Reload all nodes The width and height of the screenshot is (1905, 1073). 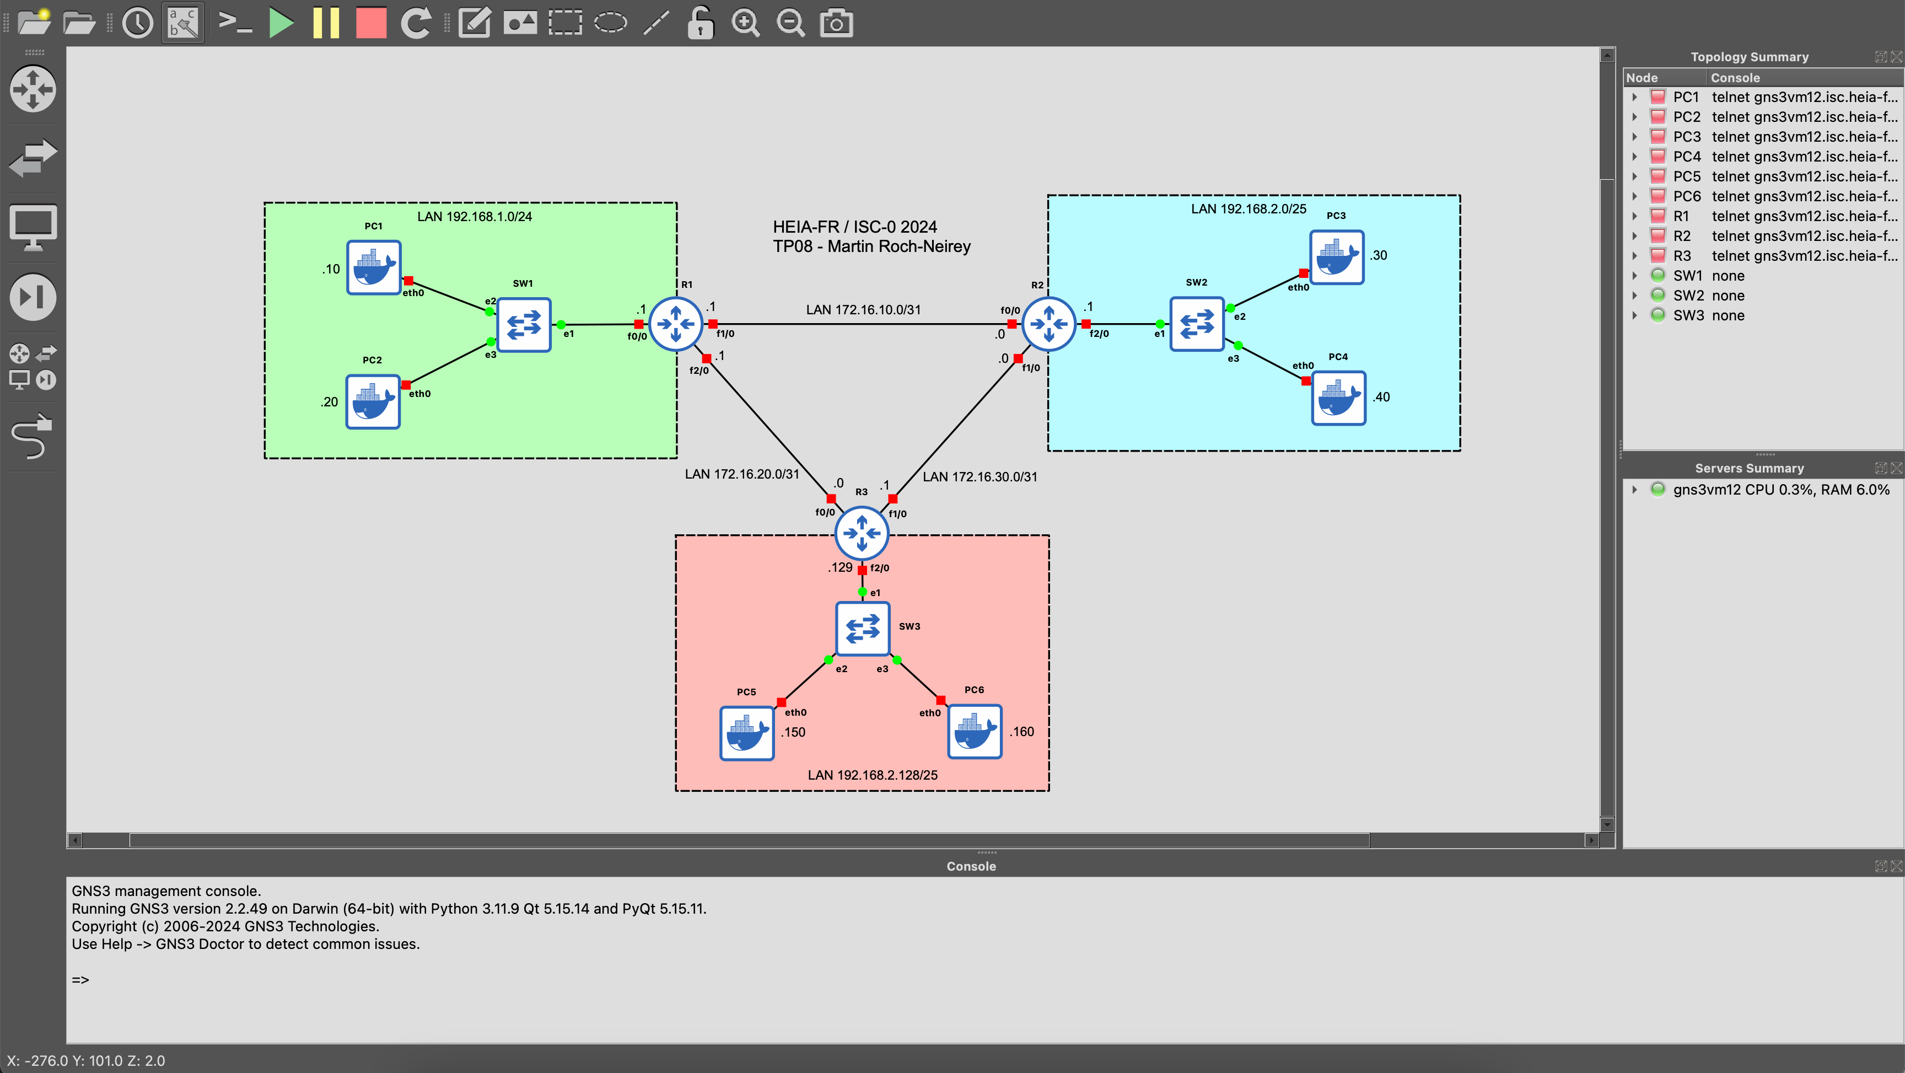(416, 22)
